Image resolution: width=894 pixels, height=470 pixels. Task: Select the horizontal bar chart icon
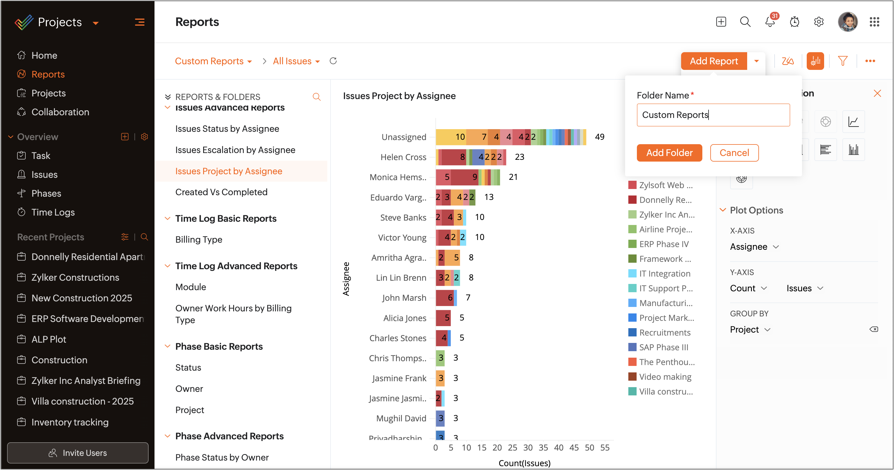click(x=825, y=150)
